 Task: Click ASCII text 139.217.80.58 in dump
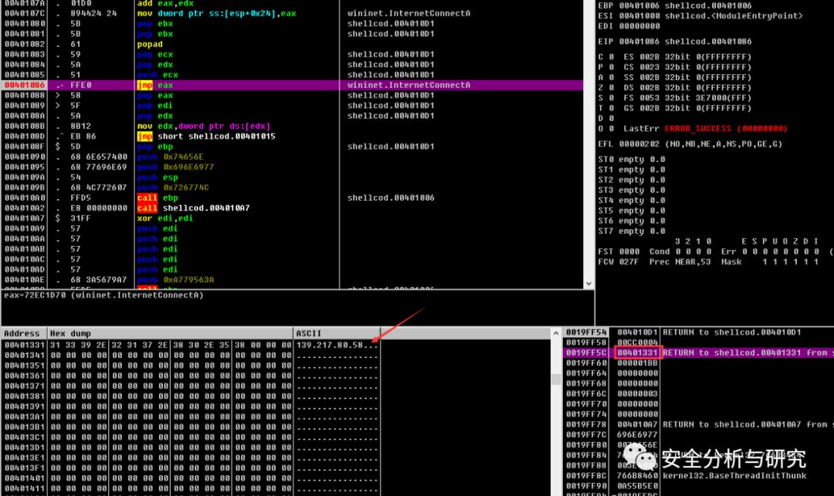[329, 345]
